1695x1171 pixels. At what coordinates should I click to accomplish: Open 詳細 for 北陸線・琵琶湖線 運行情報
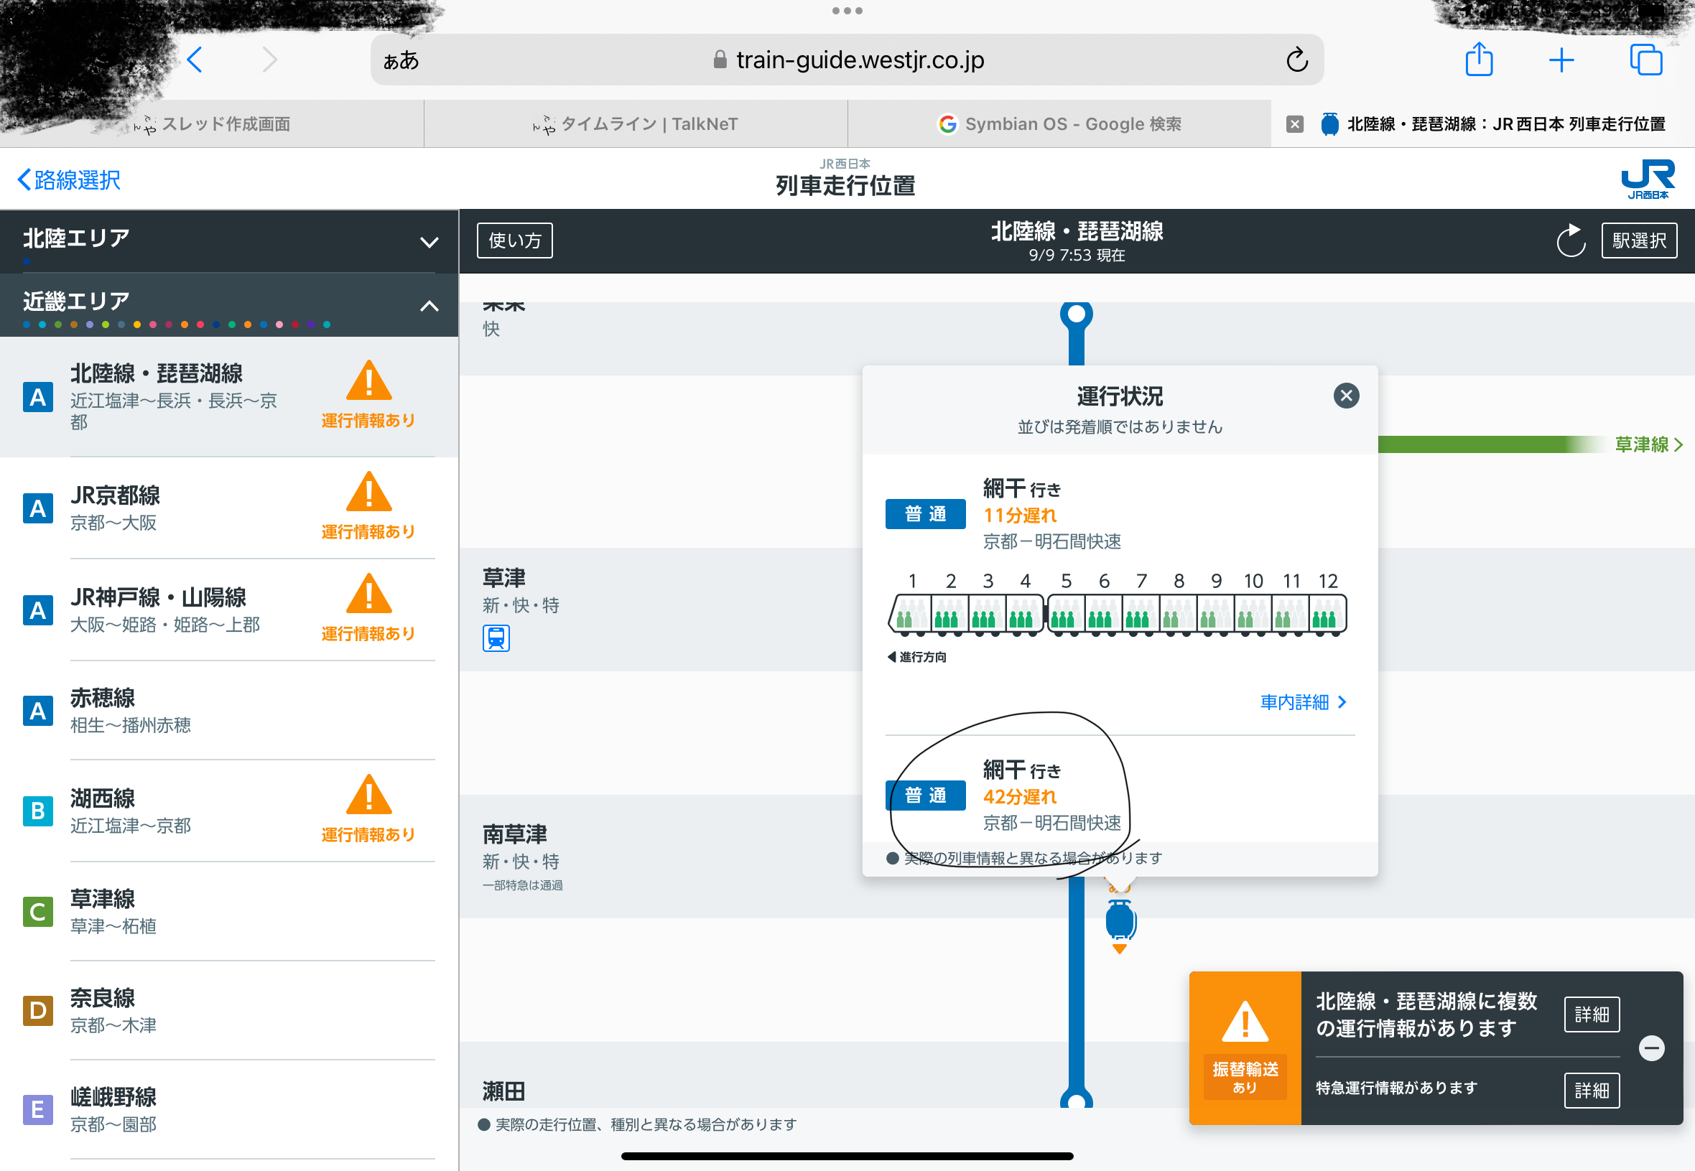[1591, 1014]
